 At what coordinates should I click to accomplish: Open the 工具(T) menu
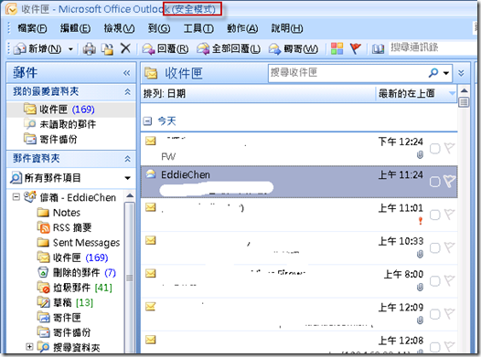[198, 28]
